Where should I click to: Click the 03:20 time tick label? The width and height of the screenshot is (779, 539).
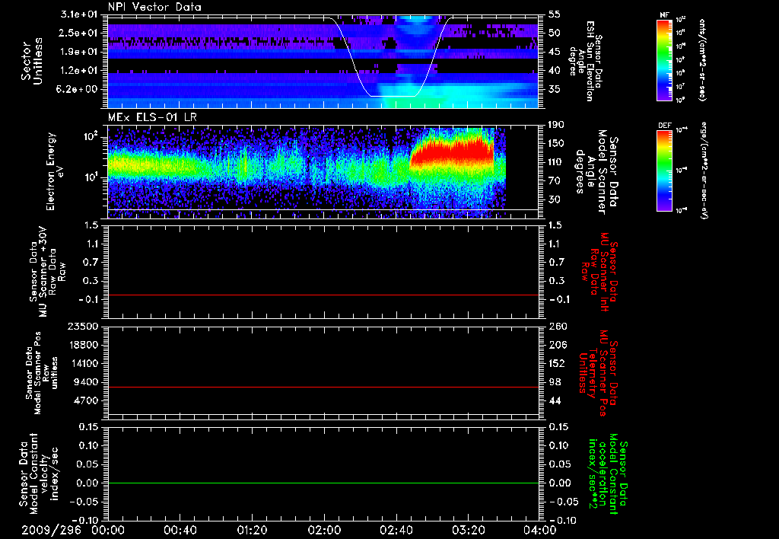(x=468, y=531)
